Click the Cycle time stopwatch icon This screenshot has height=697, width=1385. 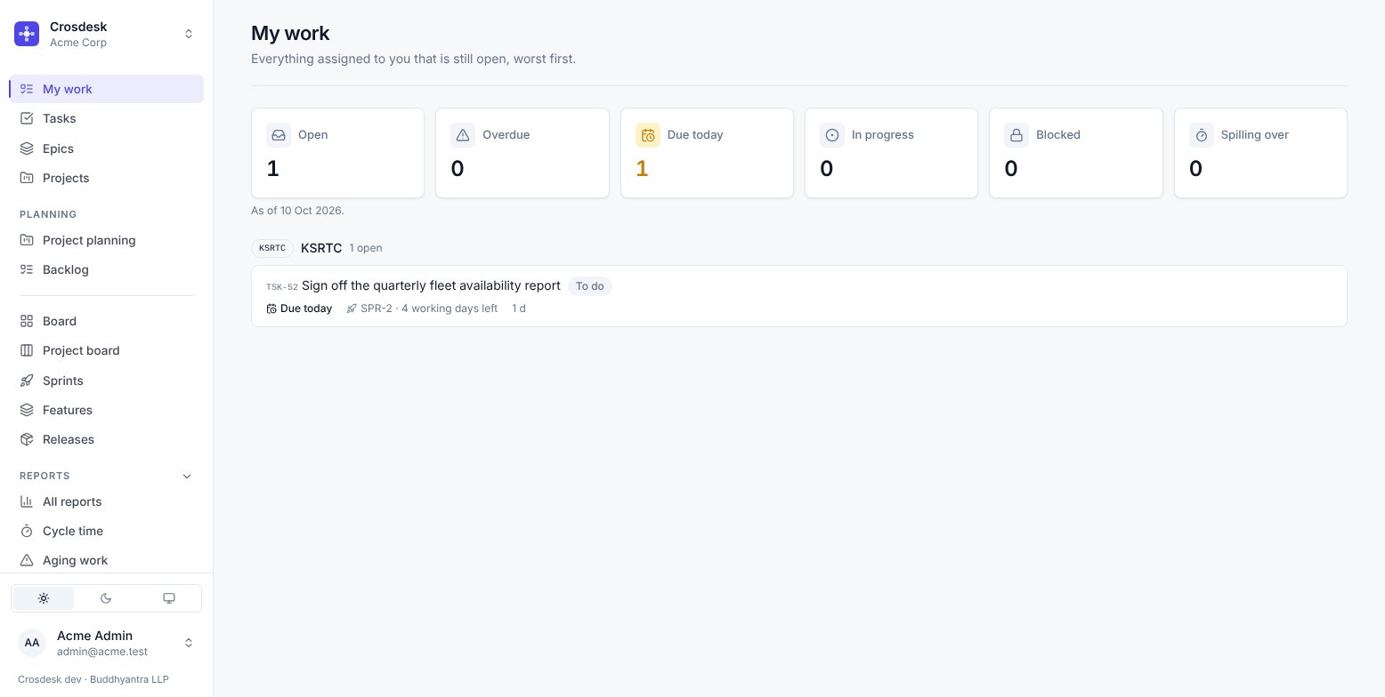click(27, 531)
